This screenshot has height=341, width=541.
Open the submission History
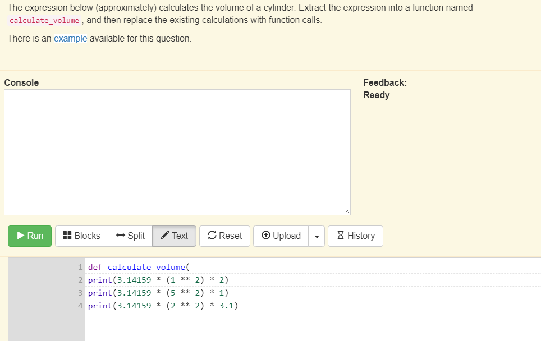[x=355, y=236]
